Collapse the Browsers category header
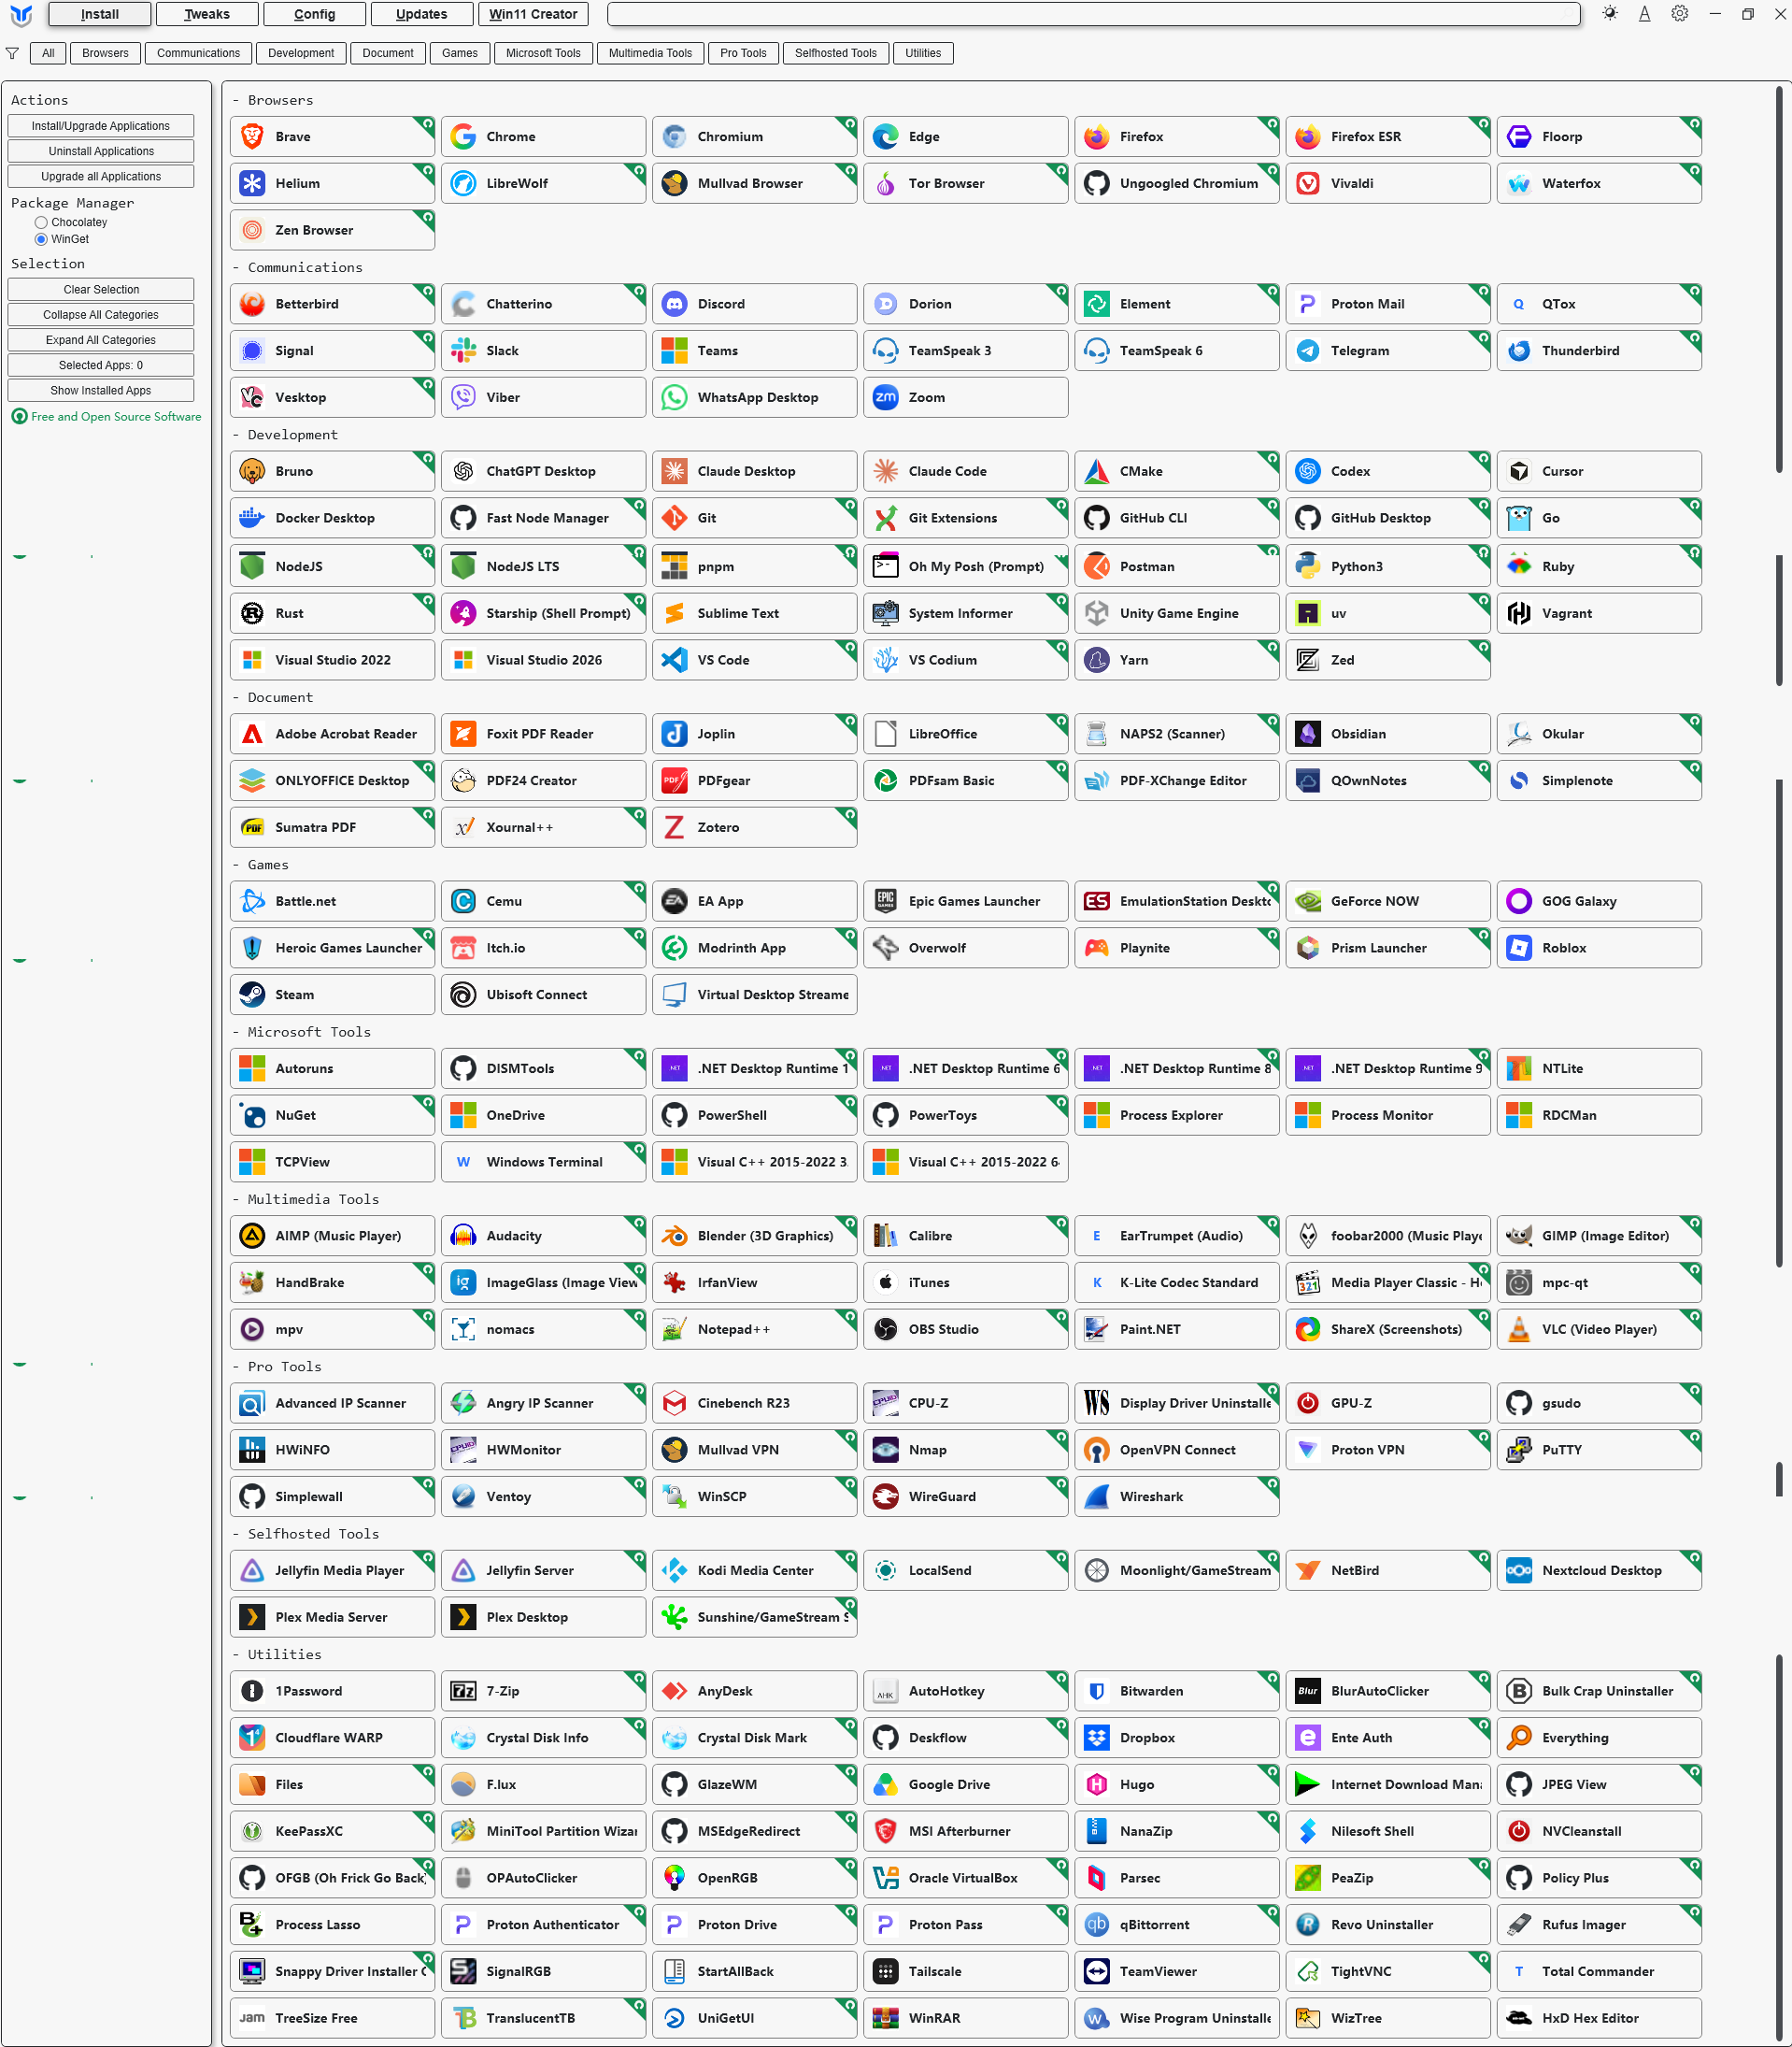 (x=273, y=101)
